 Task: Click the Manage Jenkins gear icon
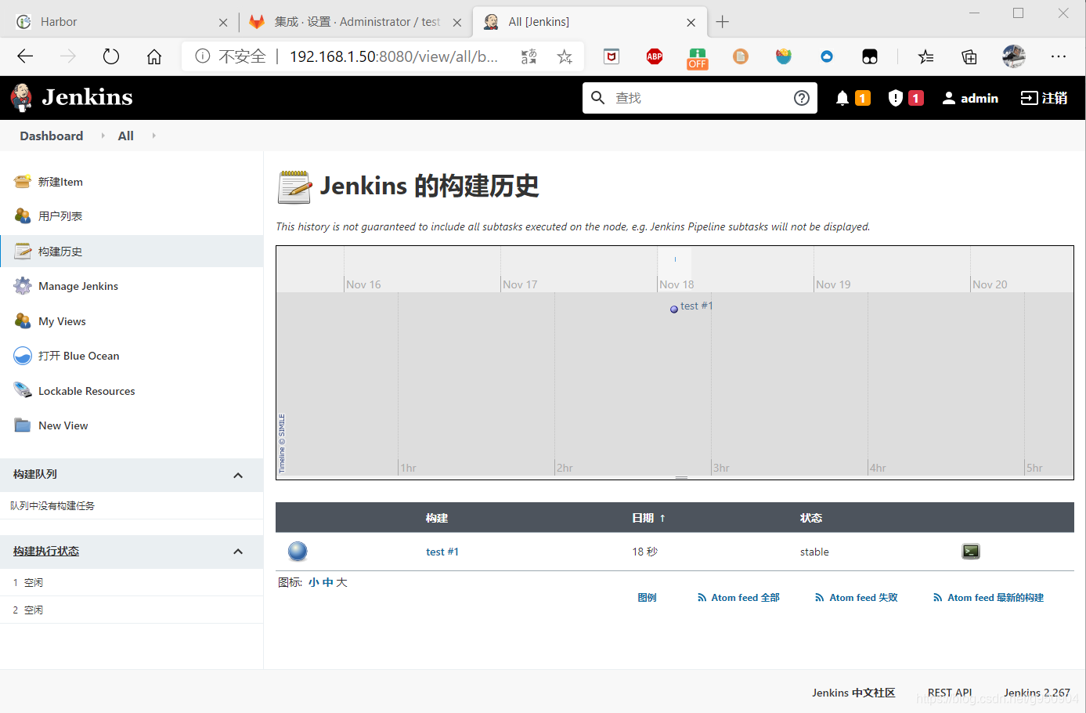23,286
